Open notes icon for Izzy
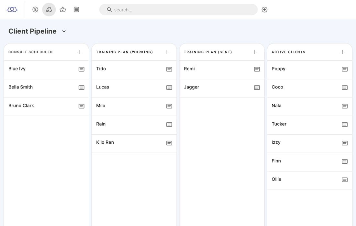The width and height of the screenshot is (356, 226). 345,143
